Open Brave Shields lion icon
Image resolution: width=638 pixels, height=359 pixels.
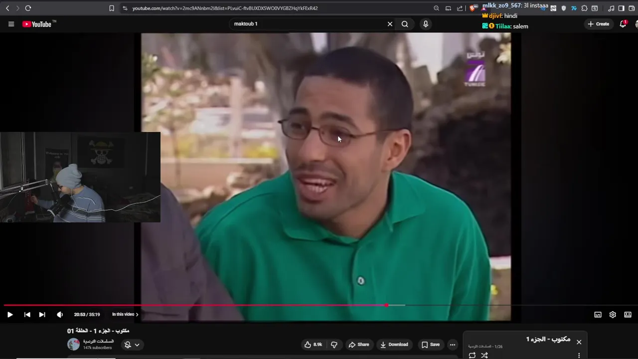474,8
